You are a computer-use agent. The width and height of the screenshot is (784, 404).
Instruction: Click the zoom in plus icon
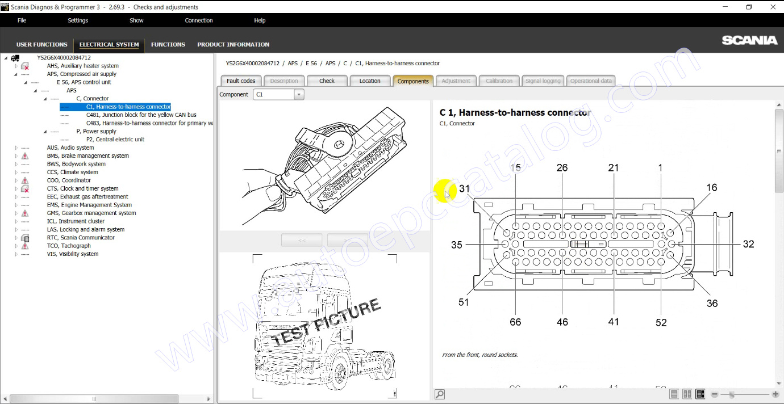[x=775, y=394]
